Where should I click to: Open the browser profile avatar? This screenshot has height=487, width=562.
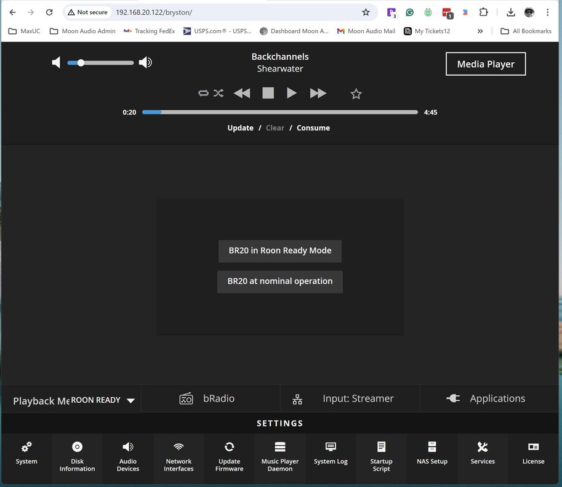(x=529, y=12)
